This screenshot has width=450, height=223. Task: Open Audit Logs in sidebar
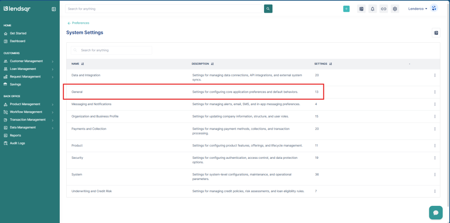click(x=17, y=143)
